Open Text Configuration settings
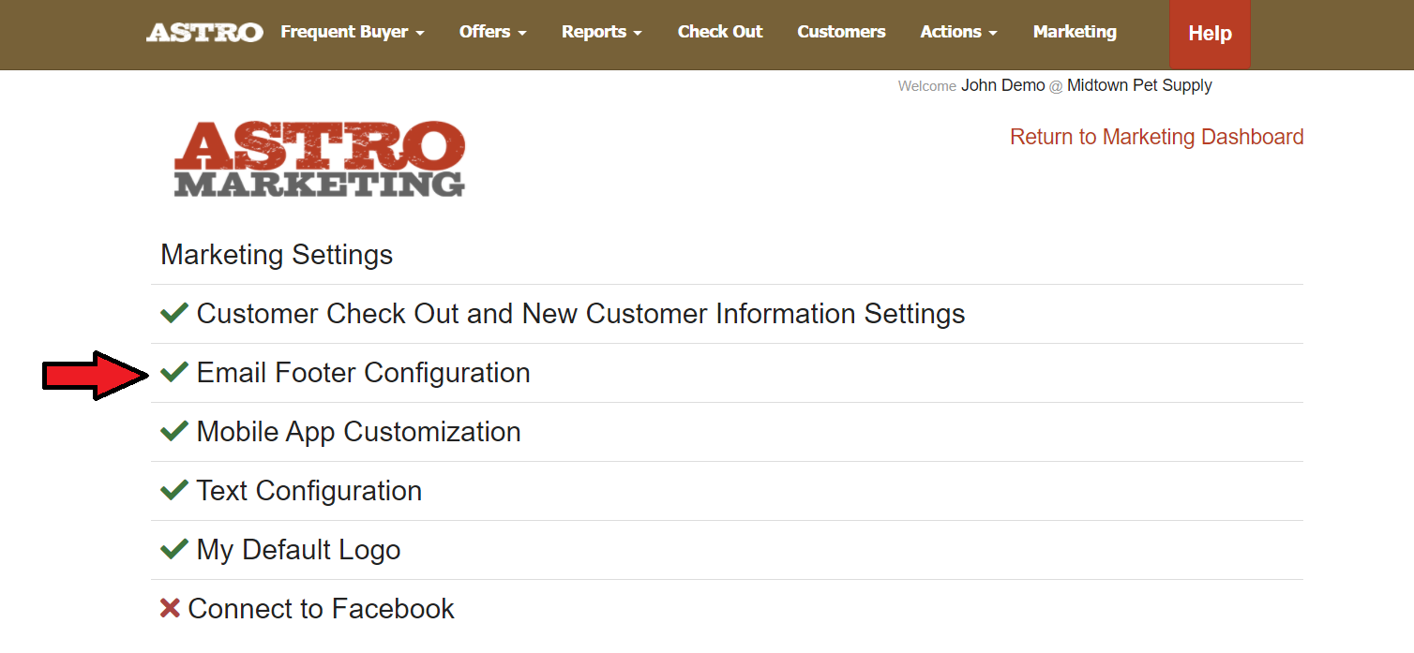The height and width of the screenshot is (653, 1414). coord(308,490)
